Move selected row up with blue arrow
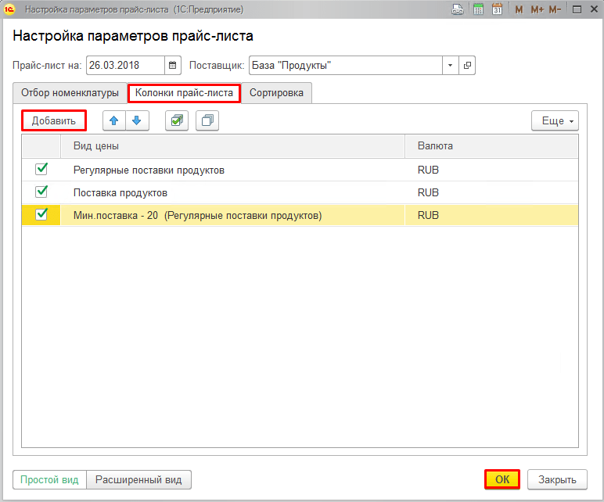The image size is (604, 502). (114, 120)
